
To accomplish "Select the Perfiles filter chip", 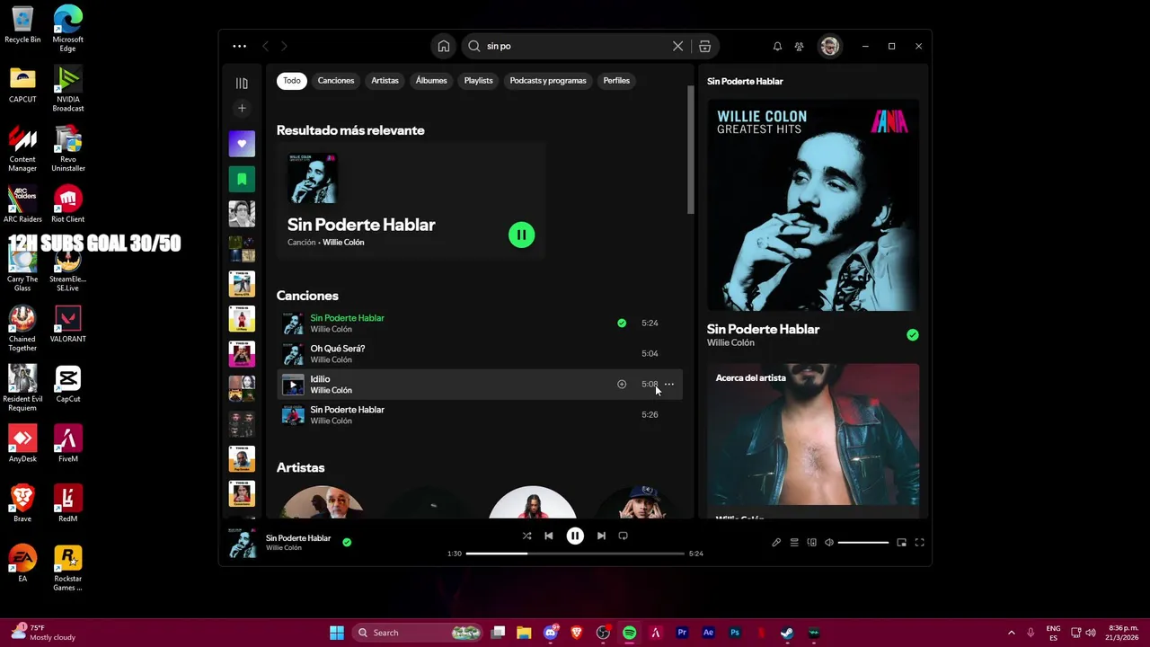I will (616, 81).
